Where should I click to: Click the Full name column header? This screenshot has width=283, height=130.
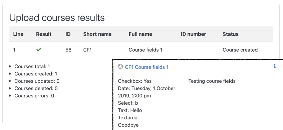[140, 34]
